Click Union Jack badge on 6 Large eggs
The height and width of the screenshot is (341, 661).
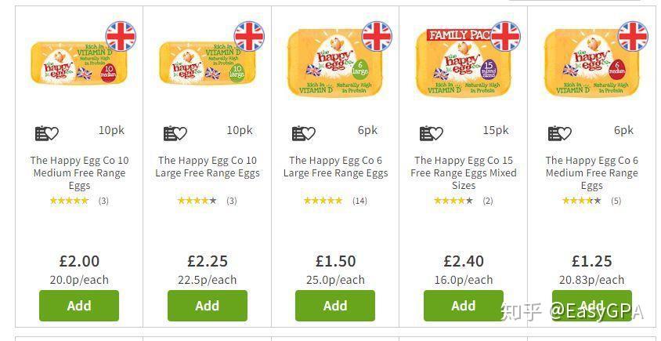[377, 36]
